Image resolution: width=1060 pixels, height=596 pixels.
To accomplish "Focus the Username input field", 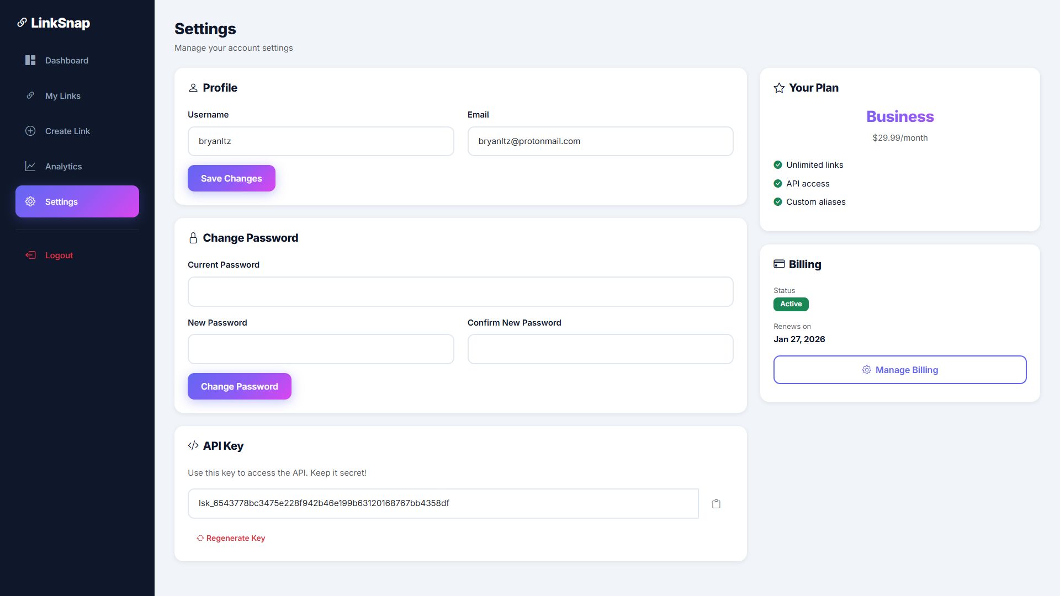I will coord(320,141).
